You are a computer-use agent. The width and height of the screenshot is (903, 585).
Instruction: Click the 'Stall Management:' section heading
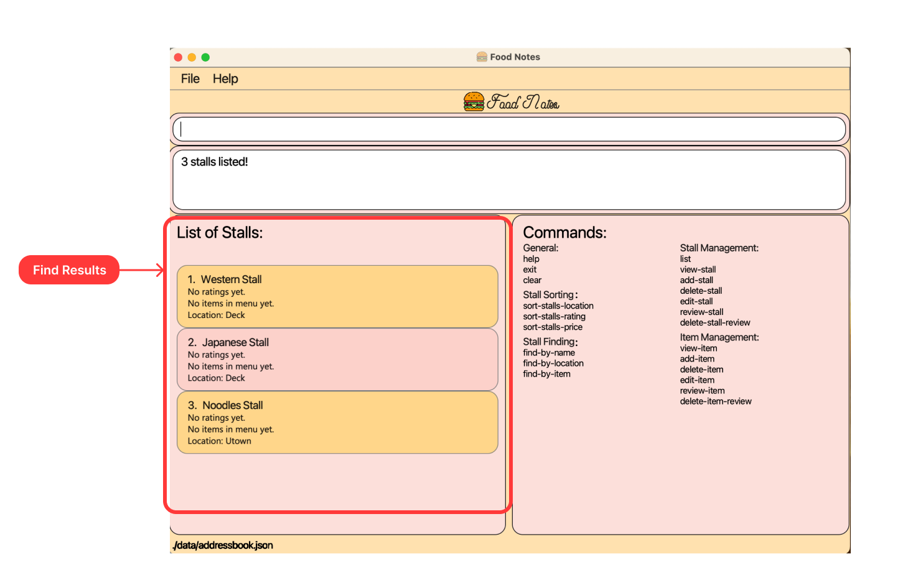(719, 248)
